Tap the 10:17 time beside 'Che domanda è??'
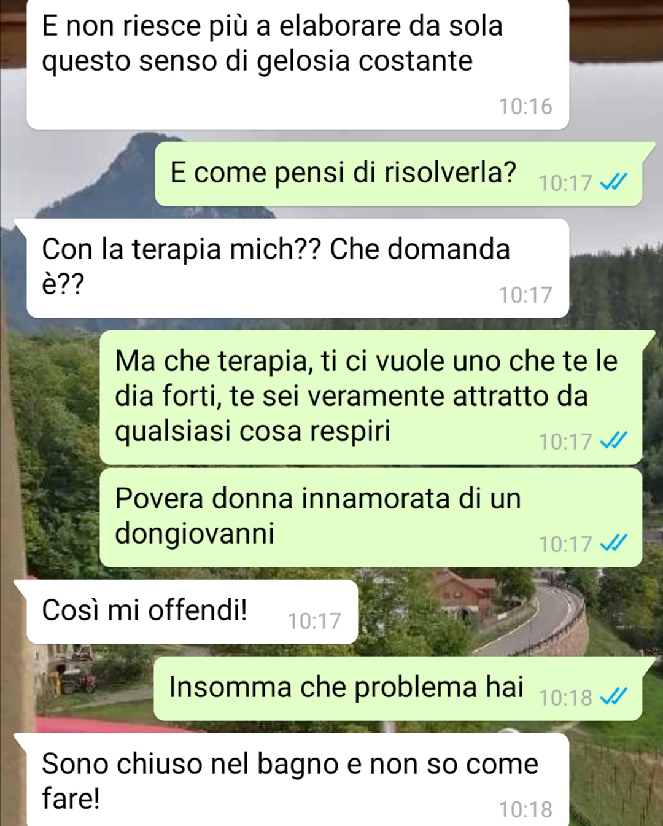663x826 pixels. 525,295
